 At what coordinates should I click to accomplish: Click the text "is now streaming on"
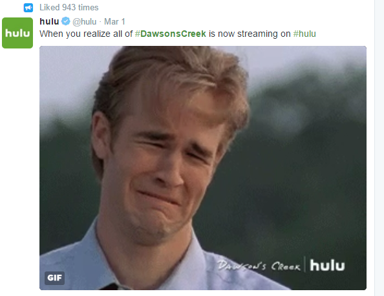(x=250, y=34)
